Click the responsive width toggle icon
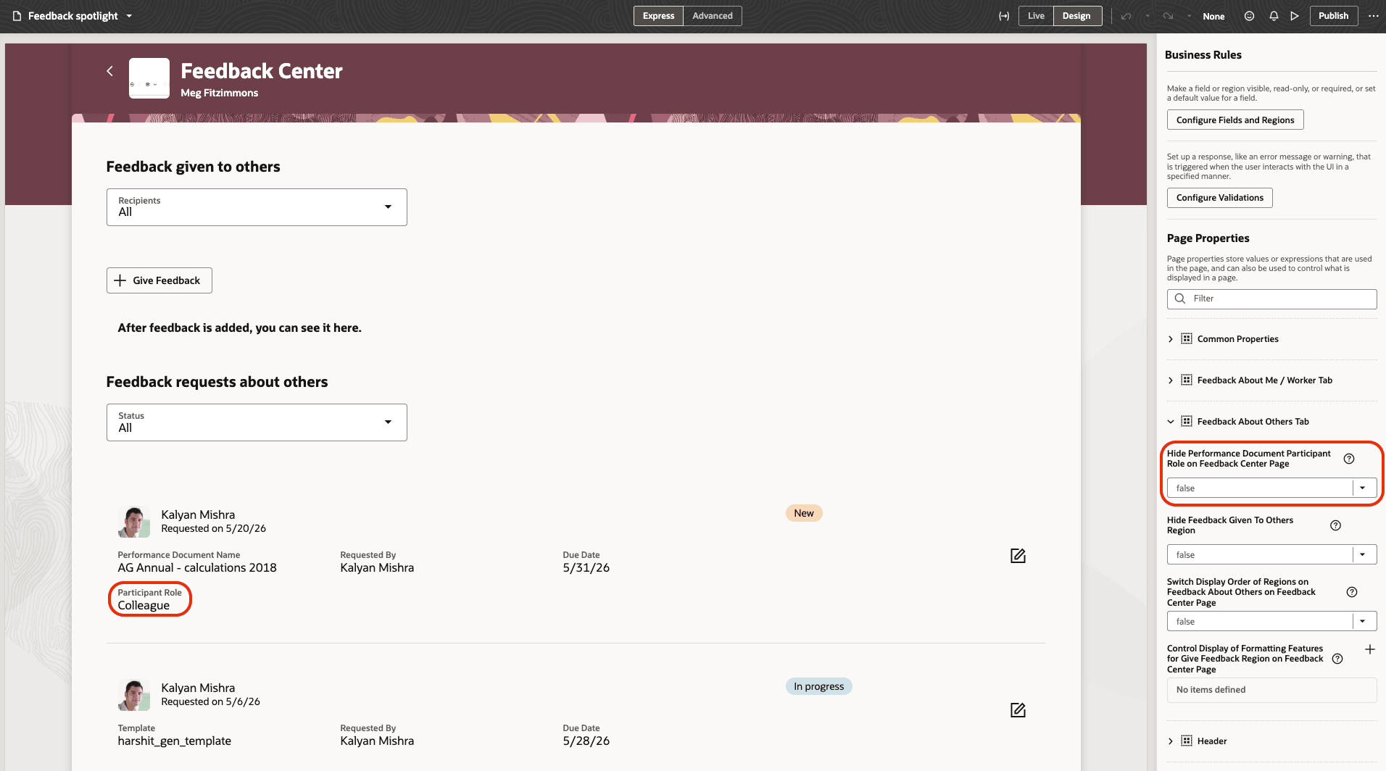The image size is (1386, 771). (x=1004, y=16)
